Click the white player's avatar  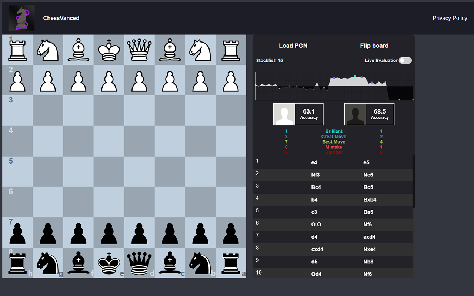[284, 114]
